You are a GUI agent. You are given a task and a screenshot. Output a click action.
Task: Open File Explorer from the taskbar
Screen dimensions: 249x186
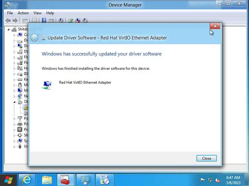(x=47, y=180)
